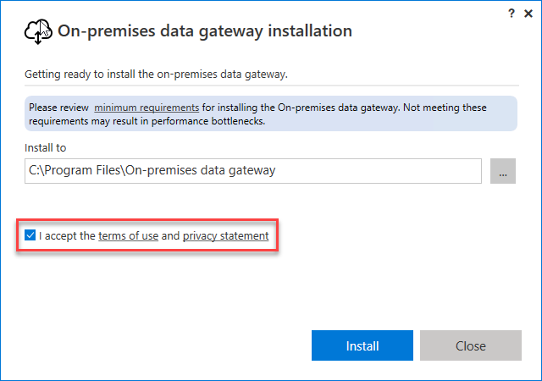Uncheck the accept terms checkbox
Screen dimensions: 542x381
30,236
